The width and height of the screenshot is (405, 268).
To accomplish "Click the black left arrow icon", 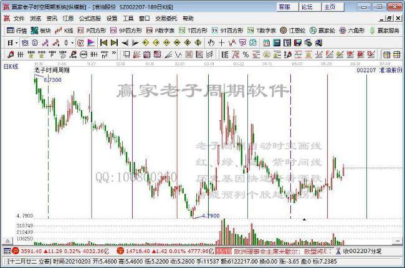I will (x=125, y=42).
